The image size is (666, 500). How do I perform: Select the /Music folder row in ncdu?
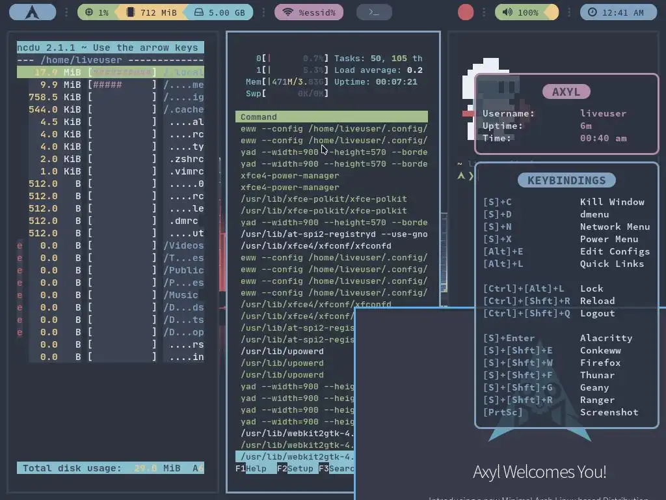[x=111, y=295]
